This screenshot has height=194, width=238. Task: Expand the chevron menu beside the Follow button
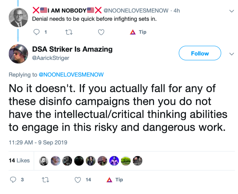(x=231, y=54)
